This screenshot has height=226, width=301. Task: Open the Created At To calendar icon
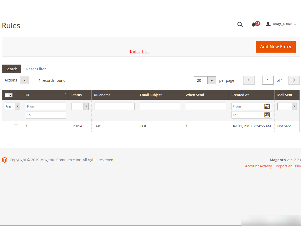[x=267, y=115]
